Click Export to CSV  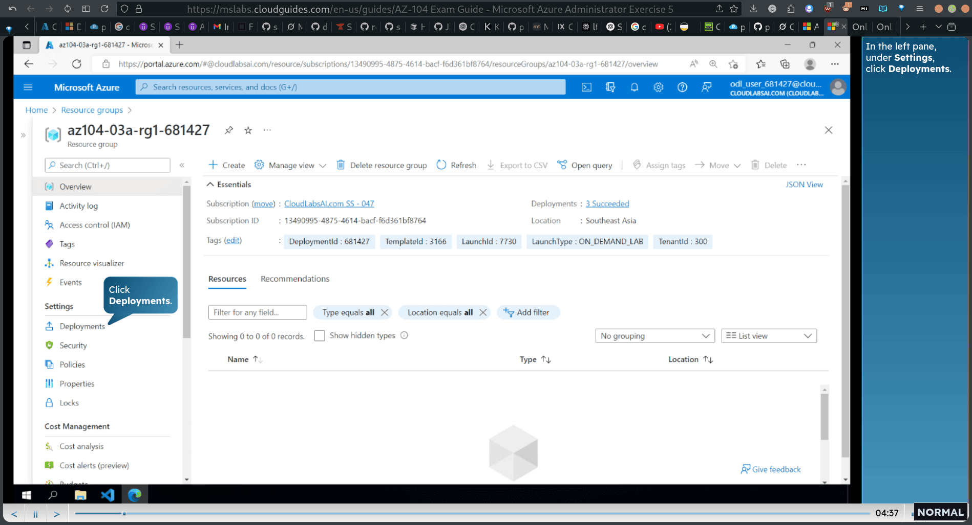[x=517, y=165]
